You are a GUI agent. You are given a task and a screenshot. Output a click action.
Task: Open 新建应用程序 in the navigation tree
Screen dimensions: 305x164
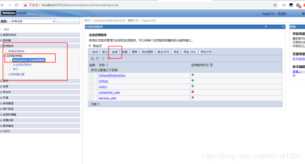(16, 51)
